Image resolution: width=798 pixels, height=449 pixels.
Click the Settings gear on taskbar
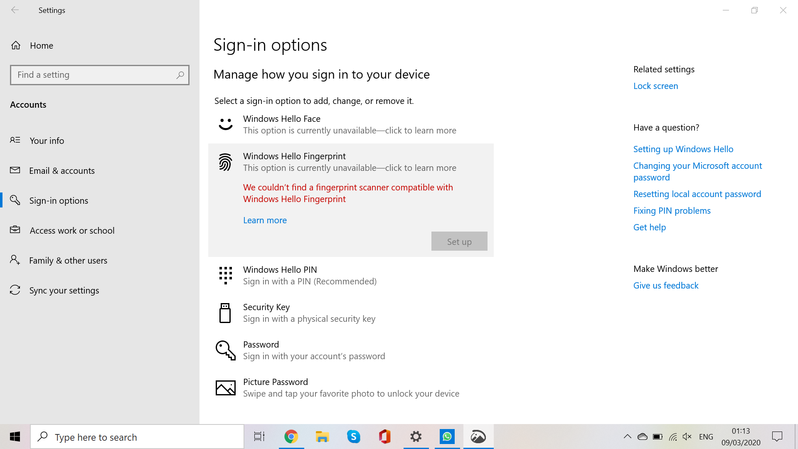coord(416,437)
